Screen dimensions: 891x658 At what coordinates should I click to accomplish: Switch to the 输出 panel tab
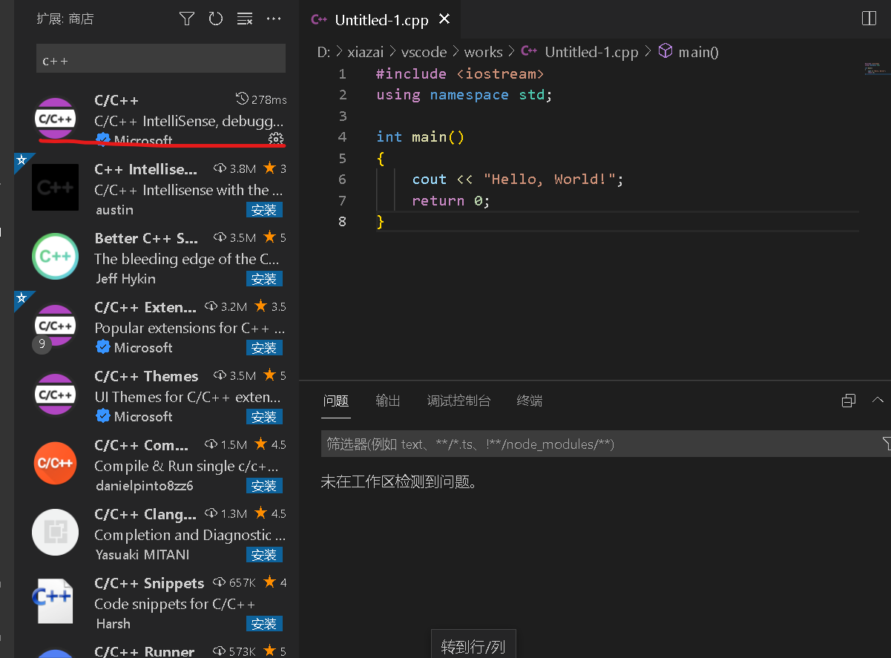388,401
